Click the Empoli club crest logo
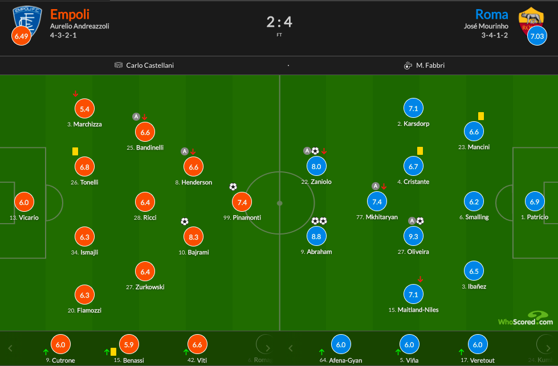Screen dimensions: 558x366 pyautogui.click(x=27, y=20)
